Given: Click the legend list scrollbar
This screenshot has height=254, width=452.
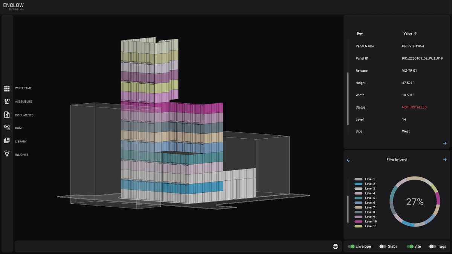Looking at the screenshot, I should [348, 209].
